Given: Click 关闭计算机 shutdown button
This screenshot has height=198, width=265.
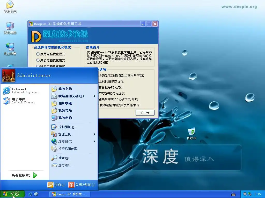Looking at the screenshot, I should (x=82, y=185).
